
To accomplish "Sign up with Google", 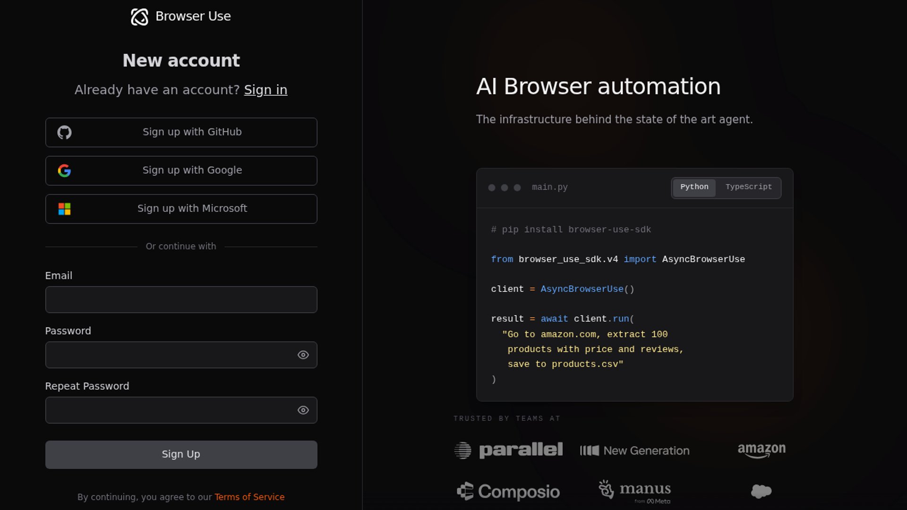I will (x=181, y=170).
